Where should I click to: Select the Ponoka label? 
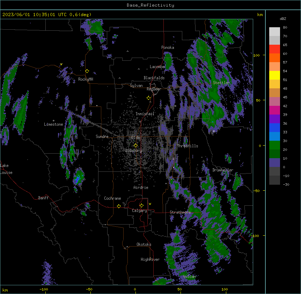pyautogui.click(x=168, y=47)
